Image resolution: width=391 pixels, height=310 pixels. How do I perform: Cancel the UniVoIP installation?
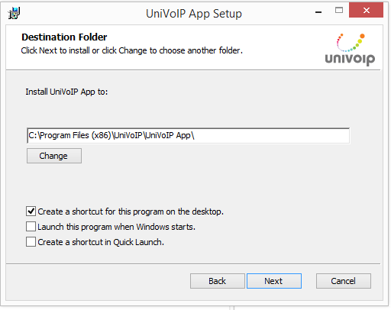tap(344, 281)
